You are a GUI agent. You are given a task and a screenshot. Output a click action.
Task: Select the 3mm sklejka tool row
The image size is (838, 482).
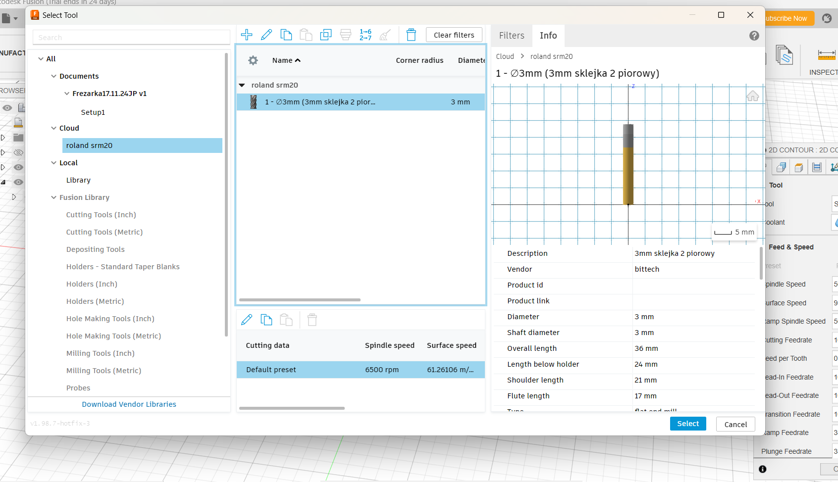coord(361,102)
